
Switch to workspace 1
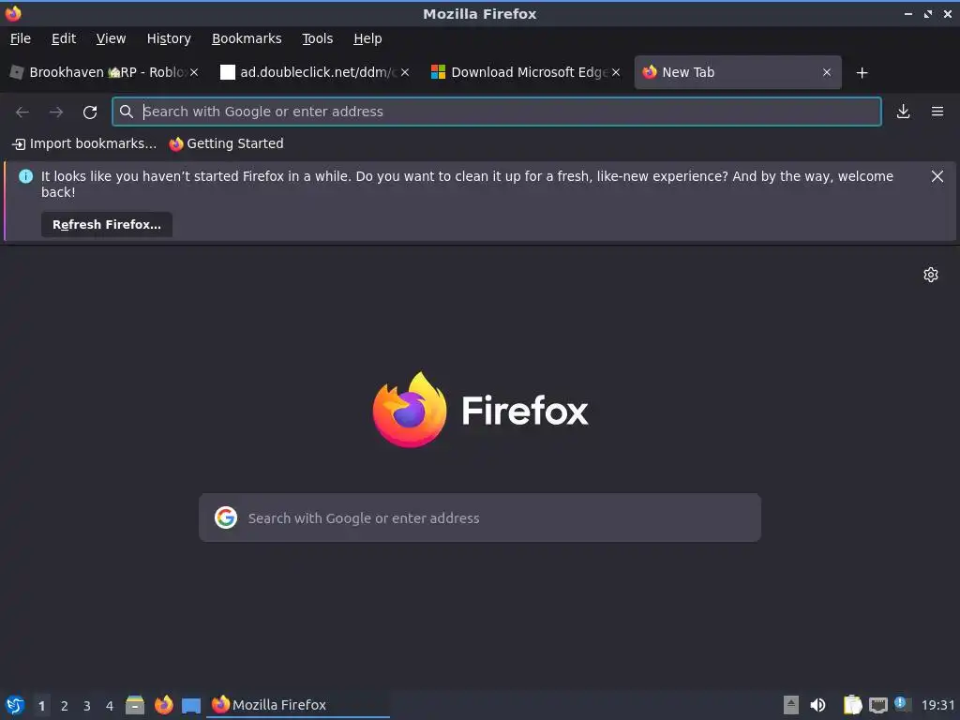click(41, 705)
